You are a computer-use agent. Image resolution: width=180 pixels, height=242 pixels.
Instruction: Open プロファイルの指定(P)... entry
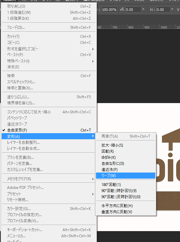[x=48, y=215]
